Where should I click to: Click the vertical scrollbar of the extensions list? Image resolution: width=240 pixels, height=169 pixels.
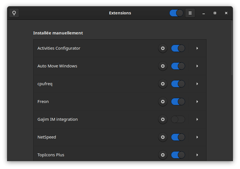(x=232, y=48)
